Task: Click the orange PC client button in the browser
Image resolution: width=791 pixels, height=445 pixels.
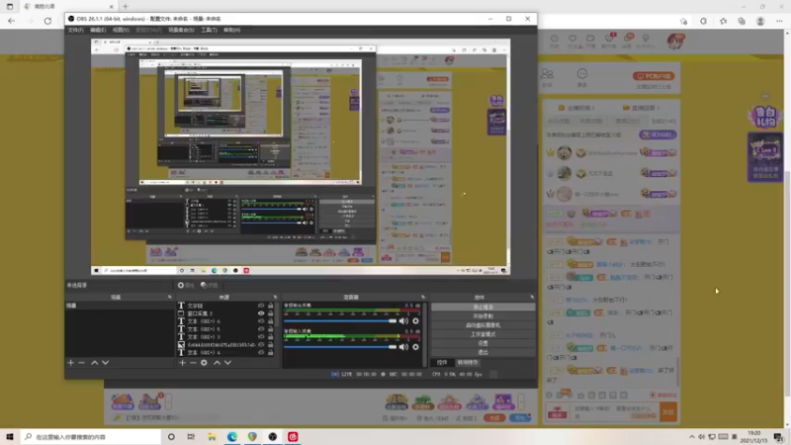Action: pos(654,76)
